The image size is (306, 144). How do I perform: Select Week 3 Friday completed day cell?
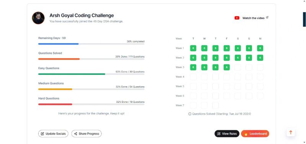(226, 67)
